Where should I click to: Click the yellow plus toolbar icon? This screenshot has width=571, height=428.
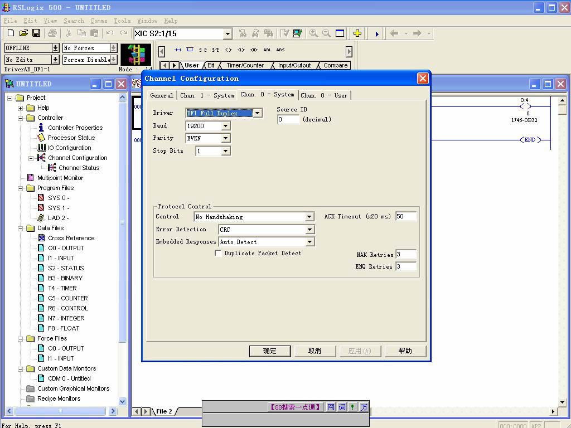pos(357,33)
